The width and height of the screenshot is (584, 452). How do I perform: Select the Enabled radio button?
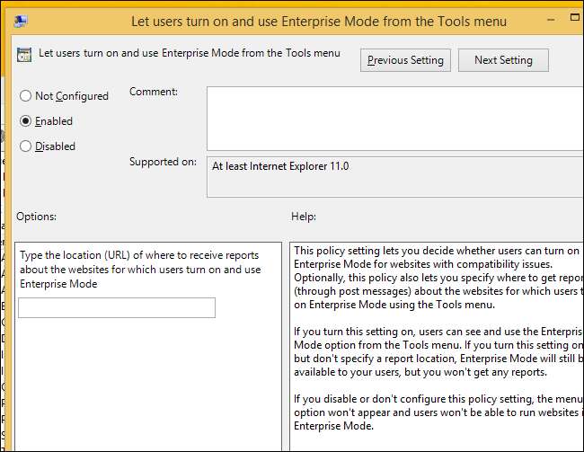(25, 121)
